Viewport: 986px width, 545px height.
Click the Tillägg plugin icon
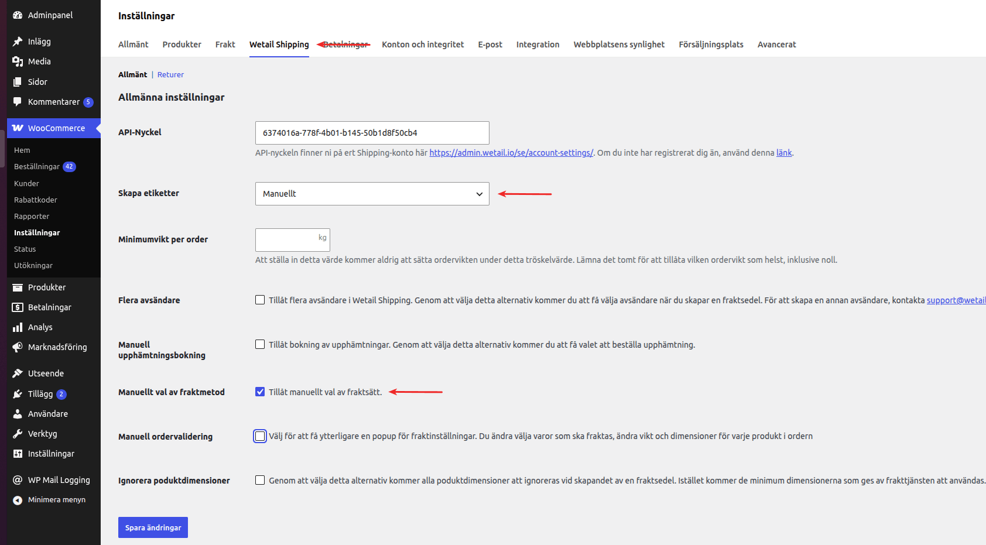point(18,394)
